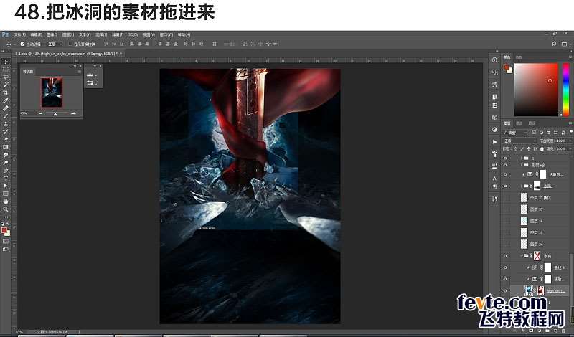Screen dimensions: 574x337
Task: Select the Rectangle shape tool
Action: 6,194
